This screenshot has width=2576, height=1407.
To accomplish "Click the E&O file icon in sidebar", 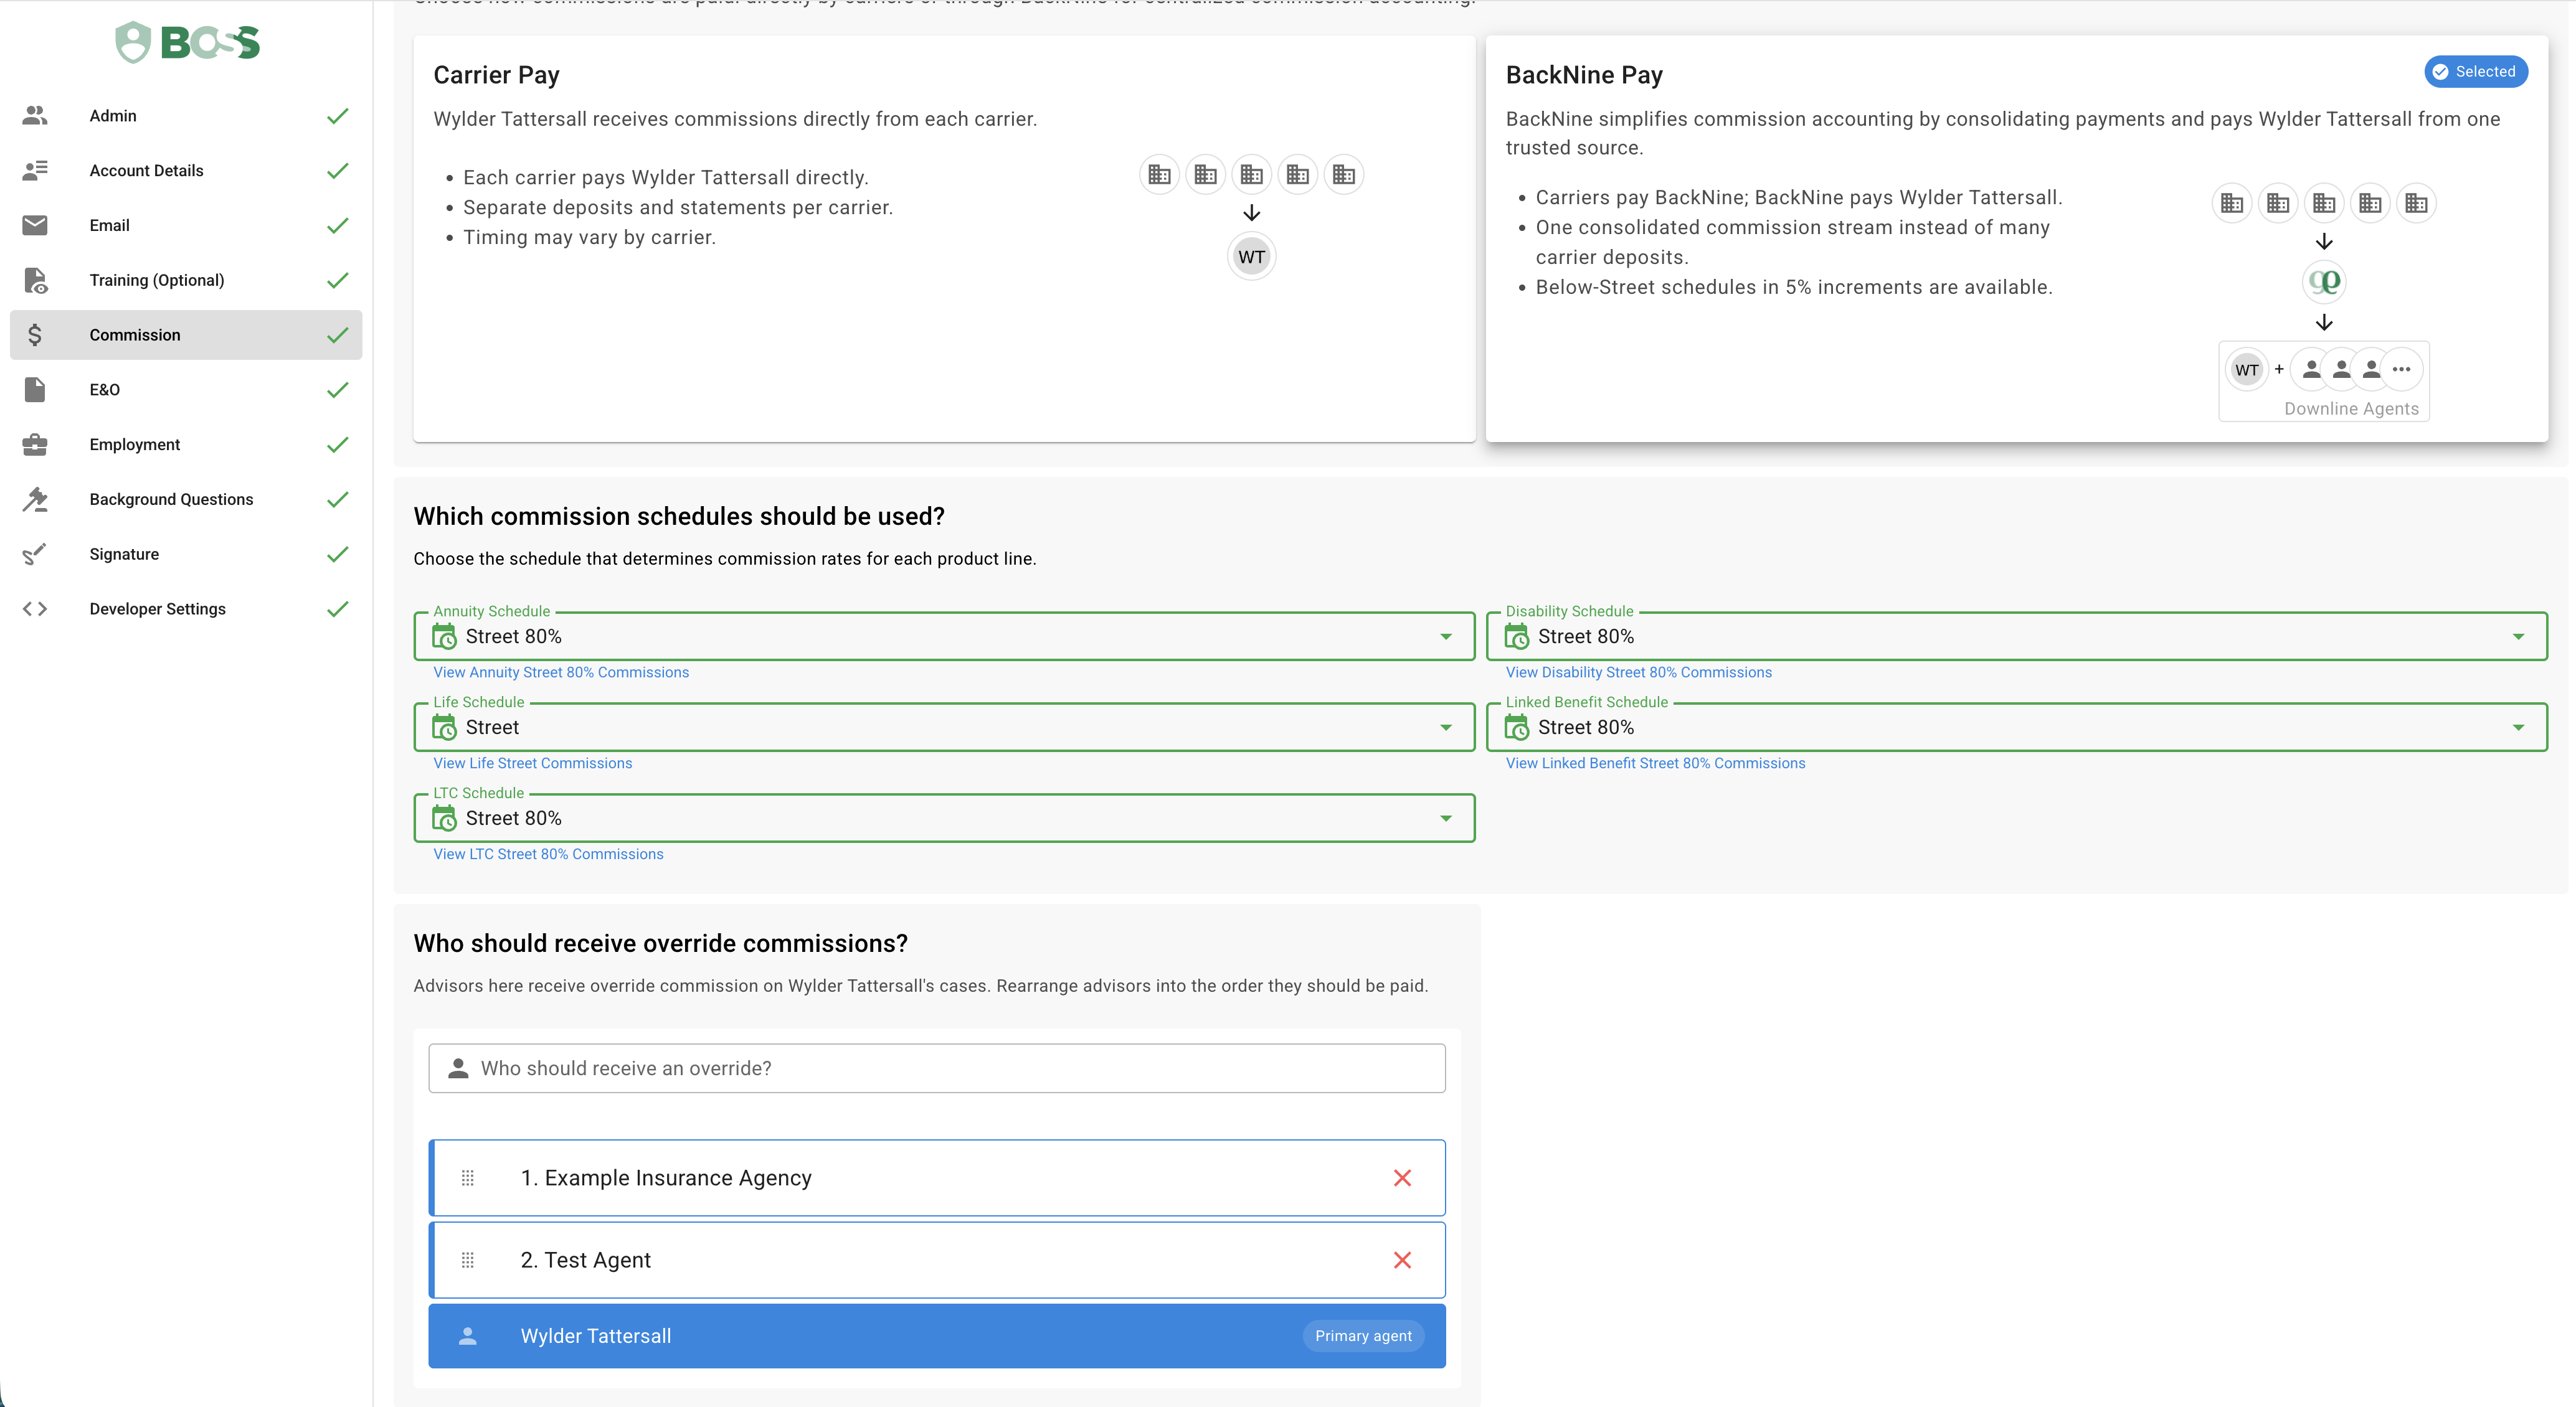I will [35, 390].
